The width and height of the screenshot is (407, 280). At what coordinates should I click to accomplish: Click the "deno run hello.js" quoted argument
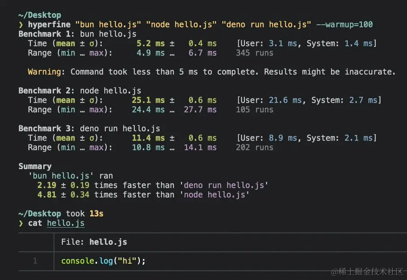[266, 24]
